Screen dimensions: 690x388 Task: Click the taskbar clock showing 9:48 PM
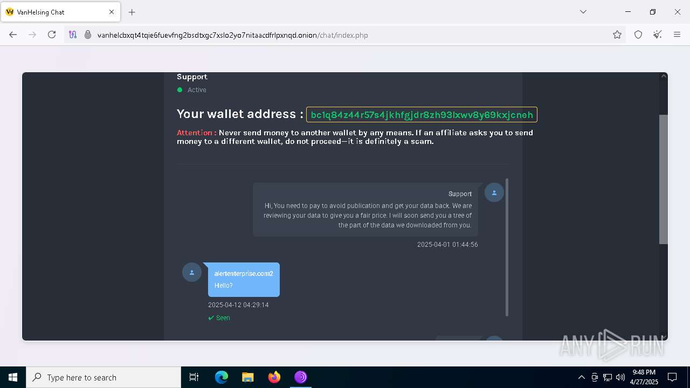(644, 377)
